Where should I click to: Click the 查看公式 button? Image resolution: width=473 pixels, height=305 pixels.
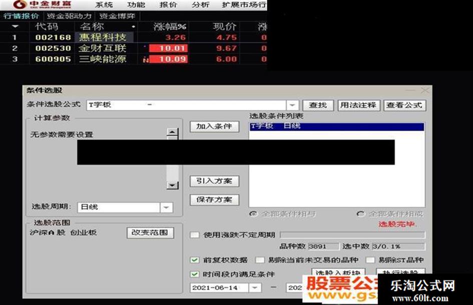click(x=404, y=105)
